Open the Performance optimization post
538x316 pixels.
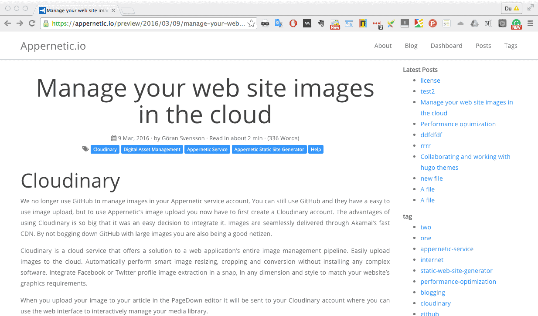coord(458,124)
